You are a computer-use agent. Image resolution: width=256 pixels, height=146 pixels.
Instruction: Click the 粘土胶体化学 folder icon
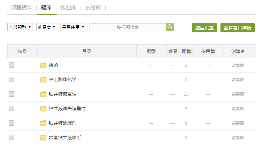(x=43, y=79)
